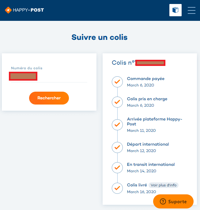Select the Colis livré status label
Image resolution: width=200 pixels, height=210 pixels.
point(137,185)
